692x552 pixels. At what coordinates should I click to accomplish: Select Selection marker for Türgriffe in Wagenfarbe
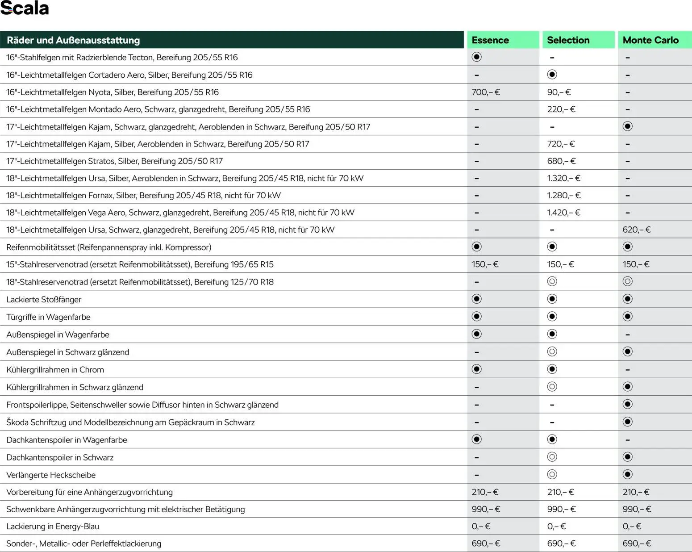tap(552, 317)
